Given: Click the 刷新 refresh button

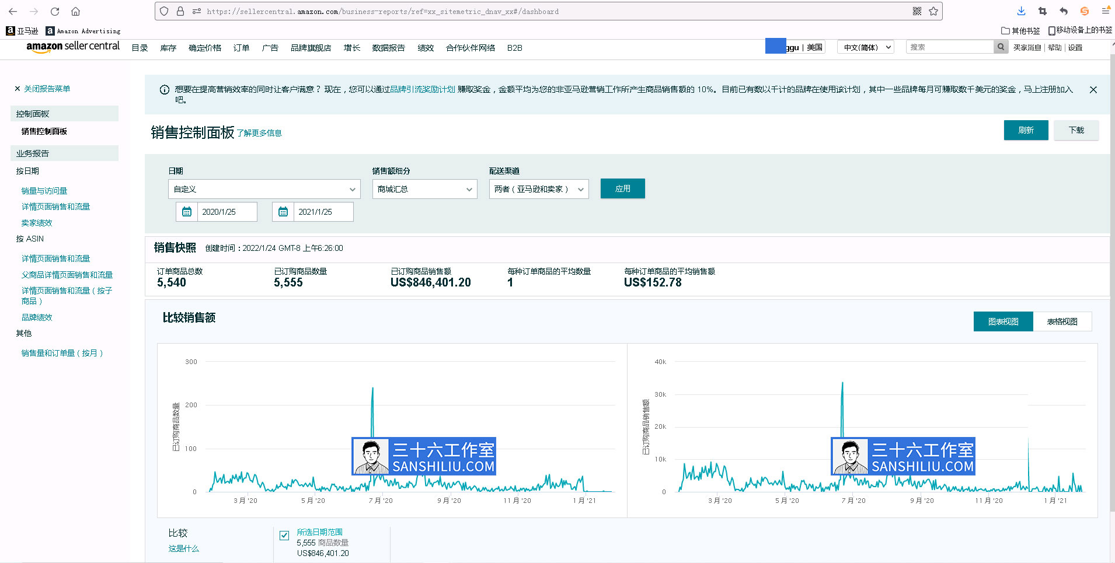Looking at the screenshot, I should pos(1026,130).
